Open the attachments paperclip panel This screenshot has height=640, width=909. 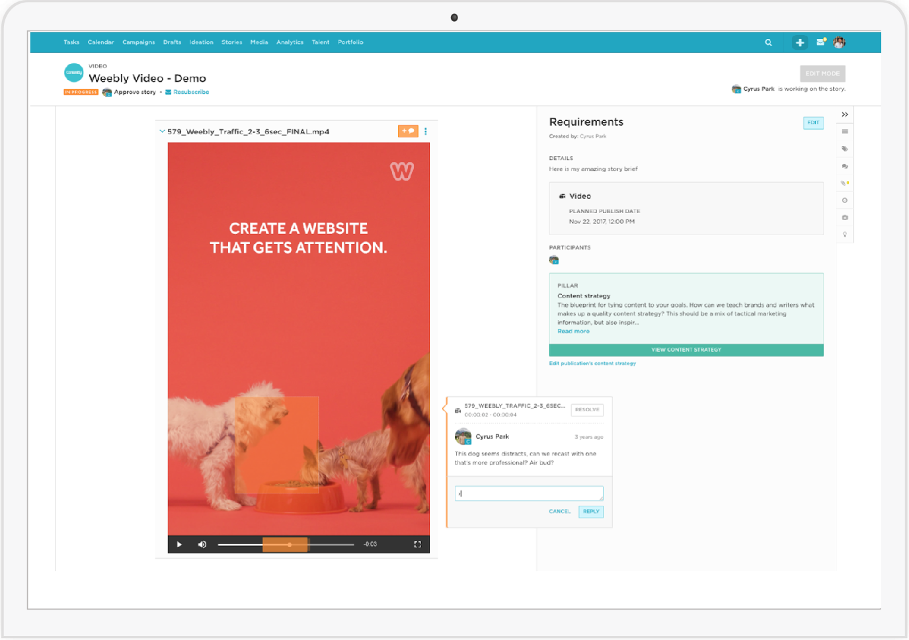point(844,183)
